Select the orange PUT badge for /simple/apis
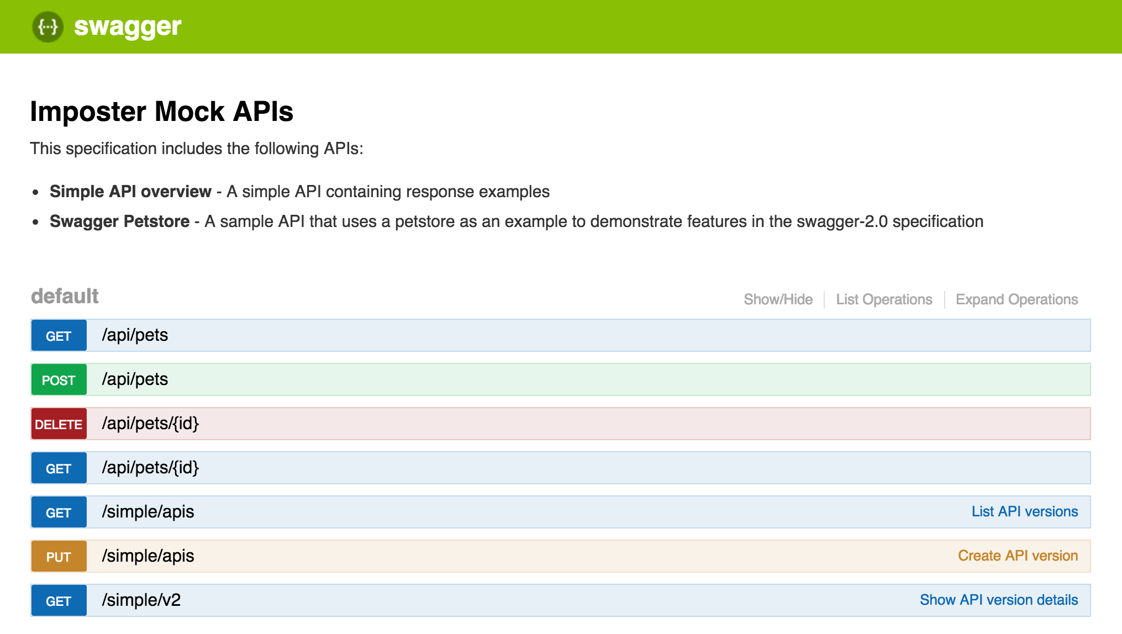This screenshot has width=1122, height=634. [59, 556]
